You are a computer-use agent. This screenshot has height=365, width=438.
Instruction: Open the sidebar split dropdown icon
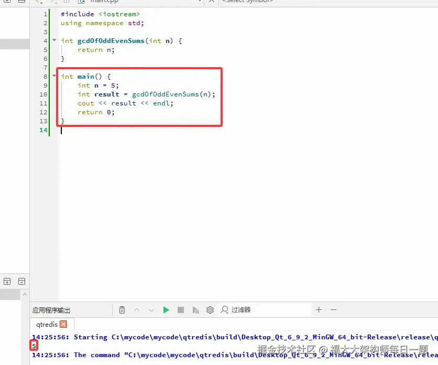coord(22,282)
